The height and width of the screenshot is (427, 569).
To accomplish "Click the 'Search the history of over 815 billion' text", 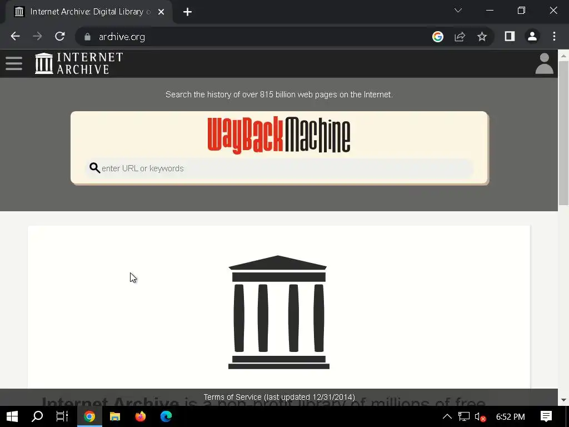I will pyautogui.click(x=279, y=95).
